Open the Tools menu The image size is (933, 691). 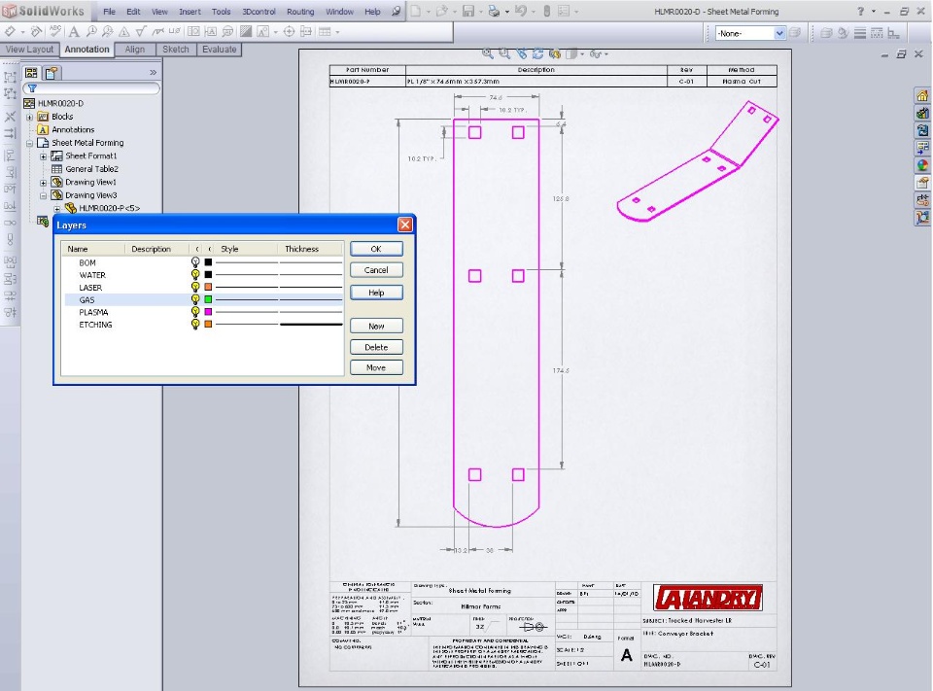pos(221,12)
